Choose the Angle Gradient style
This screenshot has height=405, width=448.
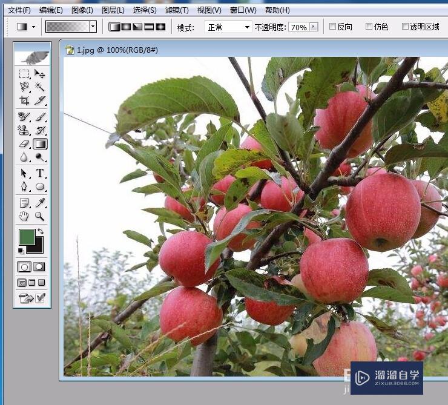pos(137,27)
